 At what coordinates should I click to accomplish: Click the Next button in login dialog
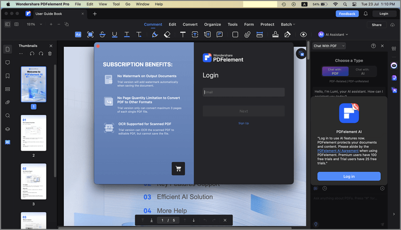pyautogui.click(x=243, y=111)
